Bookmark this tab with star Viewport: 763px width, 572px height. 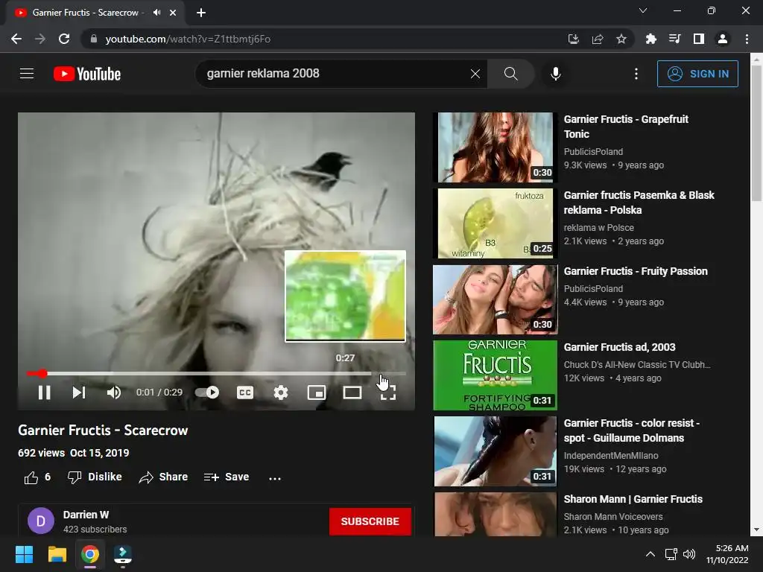point(621,39)
